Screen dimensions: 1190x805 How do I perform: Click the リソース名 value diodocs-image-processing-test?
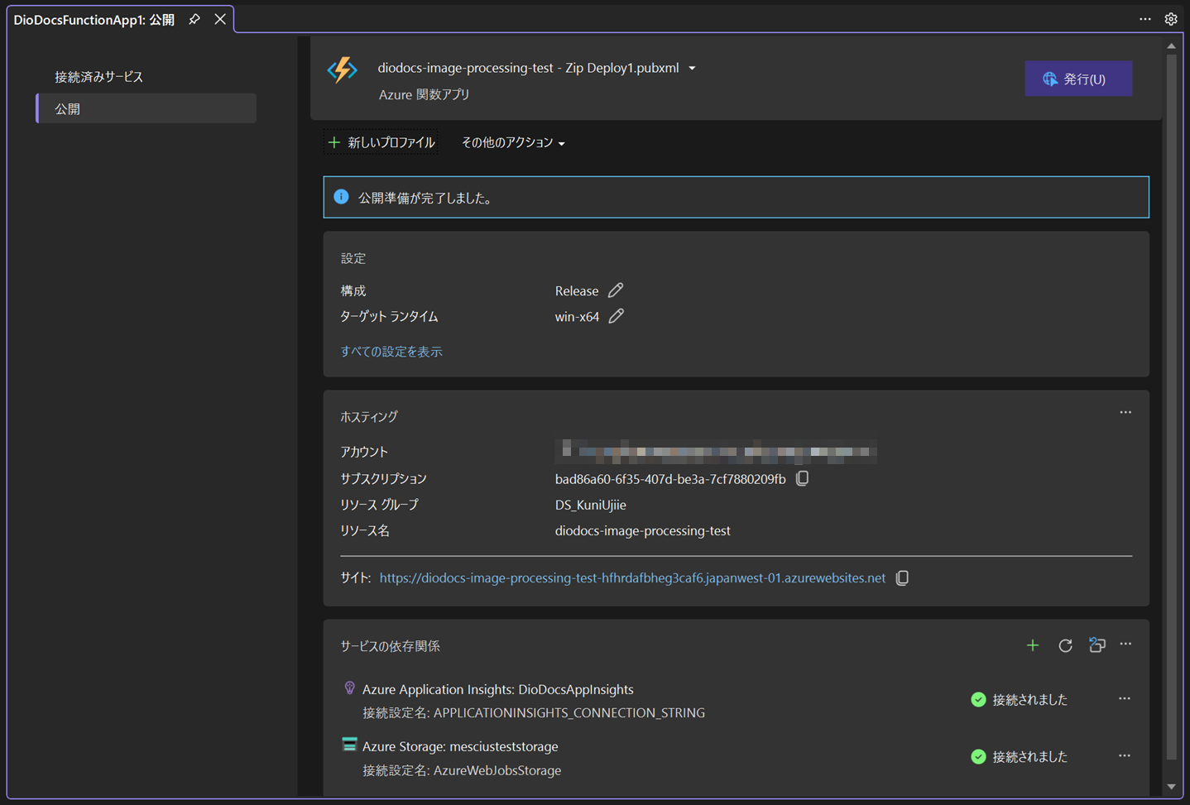click(x=642, y=530)
